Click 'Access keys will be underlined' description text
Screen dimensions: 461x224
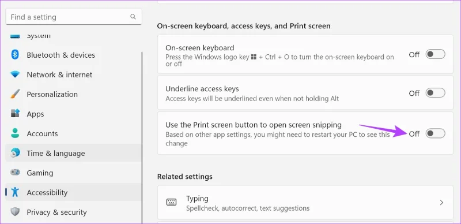[252, 99]
